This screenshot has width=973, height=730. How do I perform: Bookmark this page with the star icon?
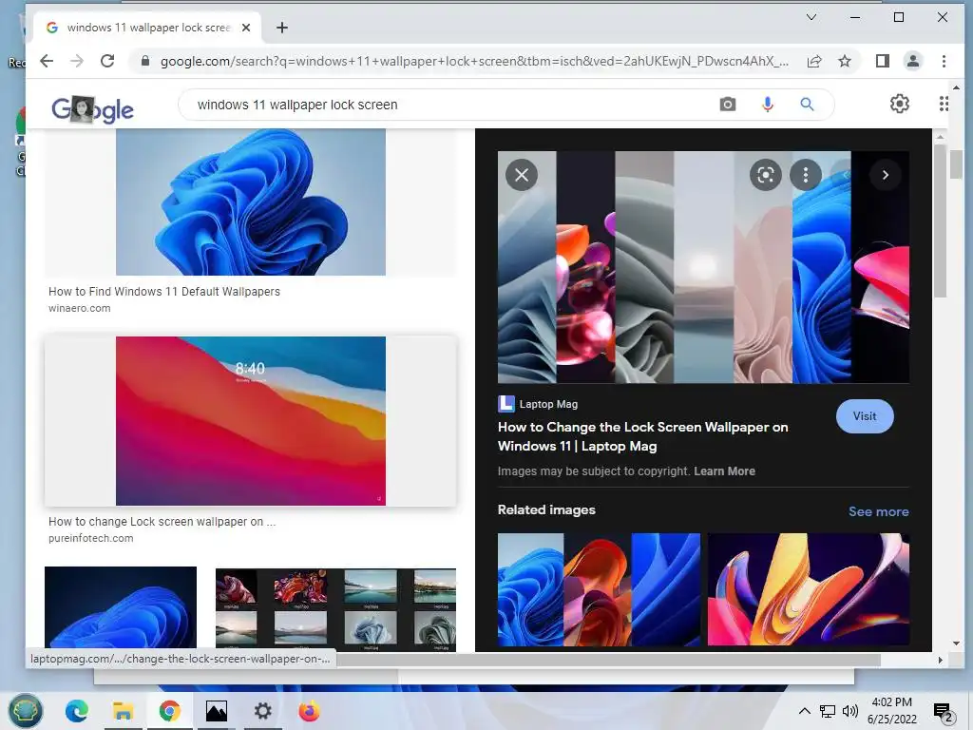pyautogui.click(x=845, y=61)
